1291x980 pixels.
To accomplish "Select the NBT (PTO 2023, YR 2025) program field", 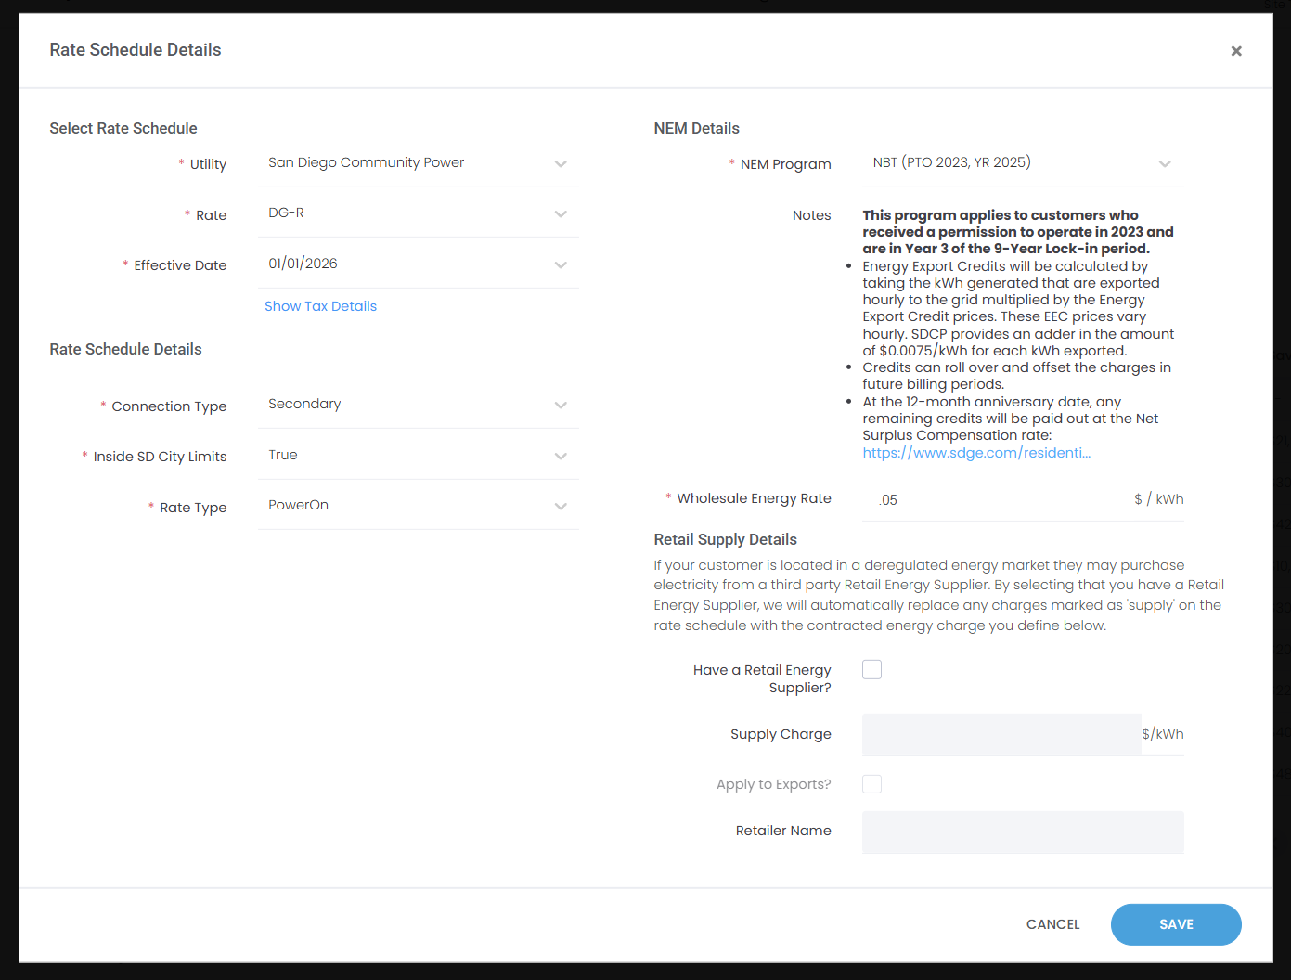I will click(x=951, y=162).
